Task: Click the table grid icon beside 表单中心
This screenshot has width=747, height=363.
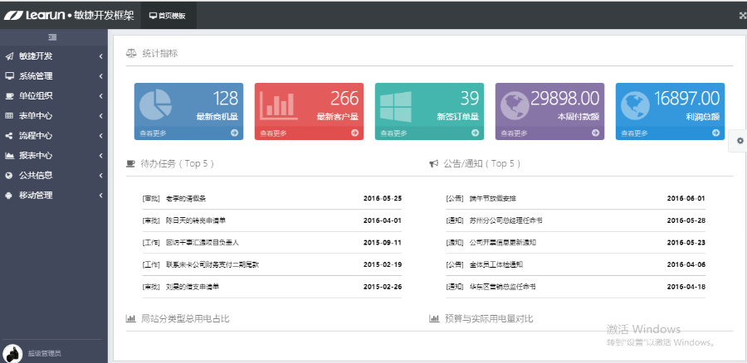Action: tap(9, 115)
